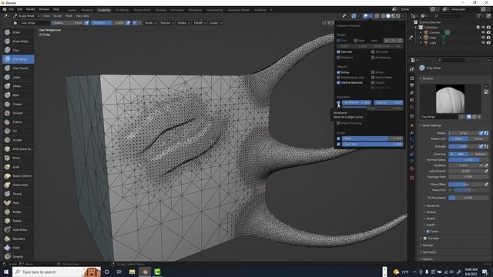Screen dimensions: 493x277
Task: Open the File menu
Action: click(x=12, y=9)
